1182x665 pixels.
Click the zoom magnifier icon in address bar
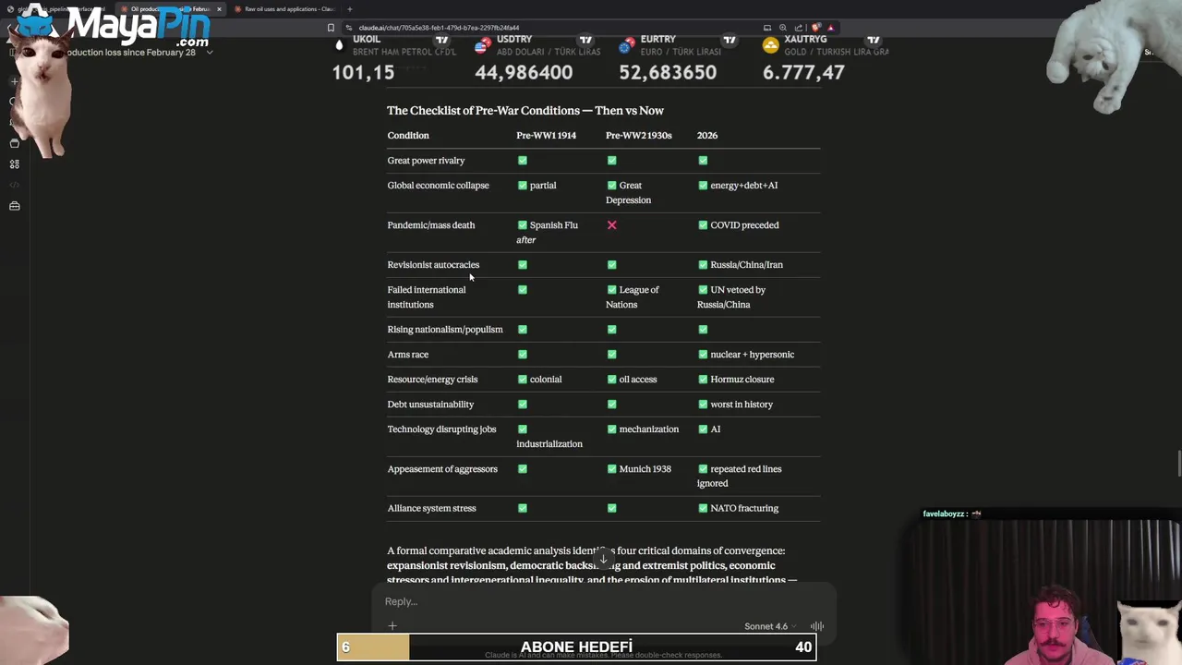click(x=783, y=28)
